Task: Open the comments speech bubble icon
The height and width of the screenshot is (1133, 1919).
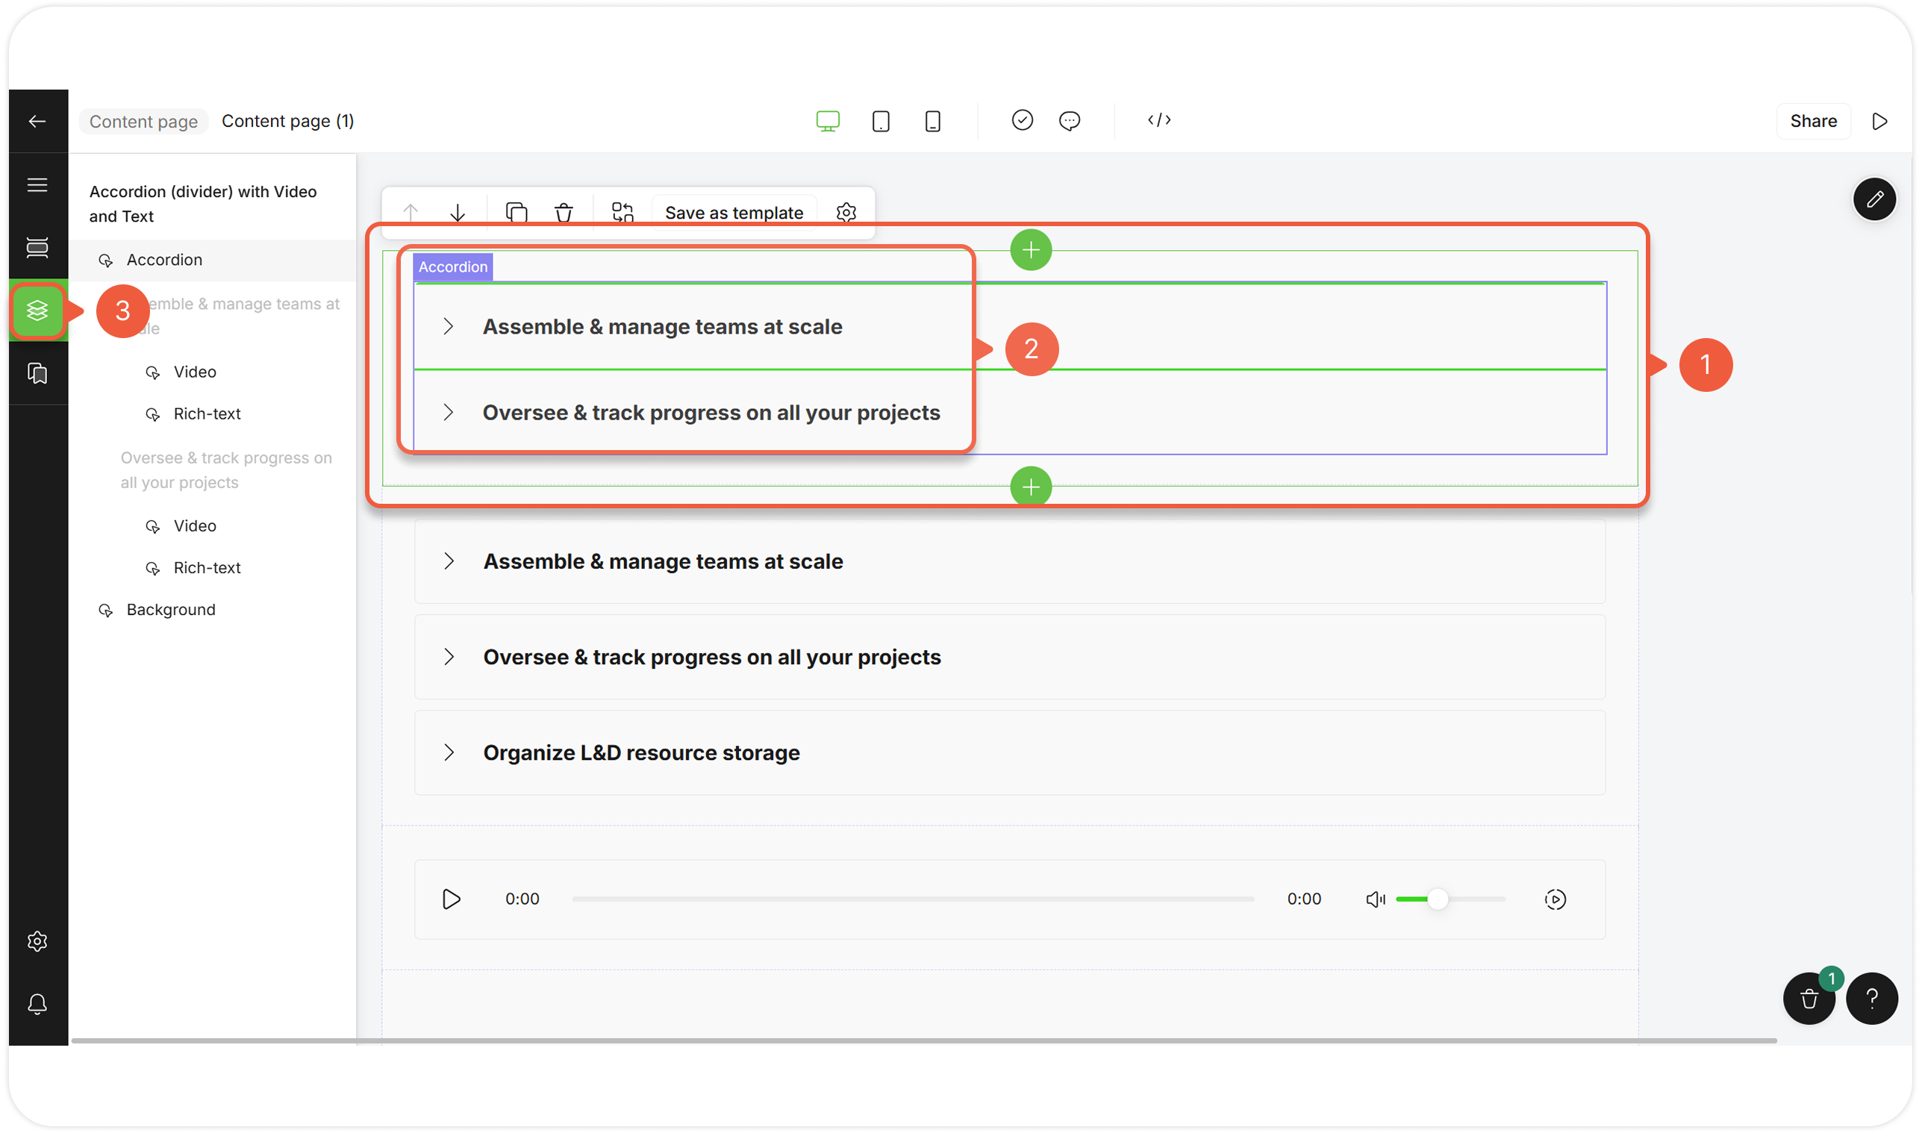Action: (1069, 121)
